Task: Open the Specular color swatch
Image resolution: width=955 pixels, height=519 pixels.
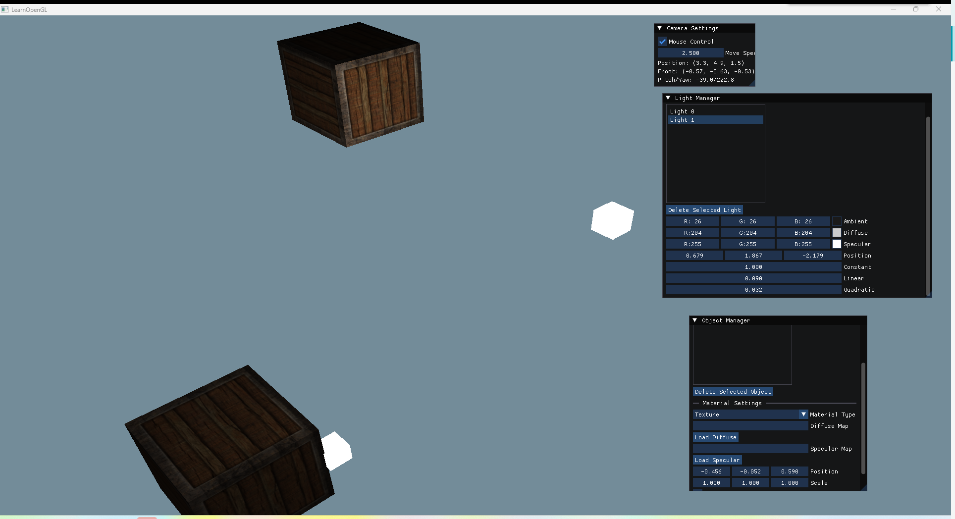Action: pos(837,244)
